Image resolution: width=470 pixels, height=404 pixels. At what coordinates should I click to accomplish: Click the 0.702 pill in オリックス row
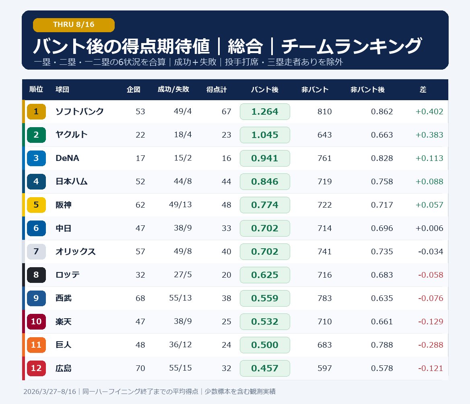(x=265, y=251)
